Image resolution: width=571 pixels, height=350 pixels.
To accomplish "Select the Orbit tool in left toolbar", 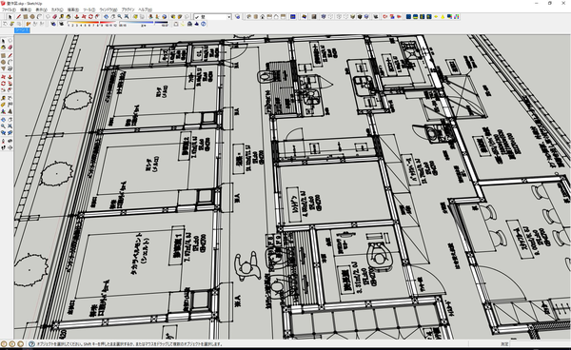I will click(x=3, y=119).
